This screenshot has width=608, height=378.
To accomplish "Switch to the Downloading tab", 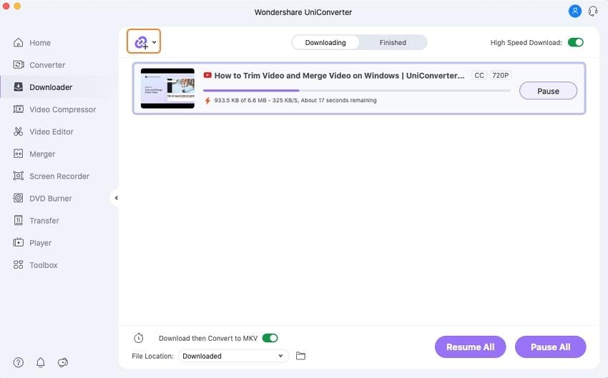I will (325, 43).
